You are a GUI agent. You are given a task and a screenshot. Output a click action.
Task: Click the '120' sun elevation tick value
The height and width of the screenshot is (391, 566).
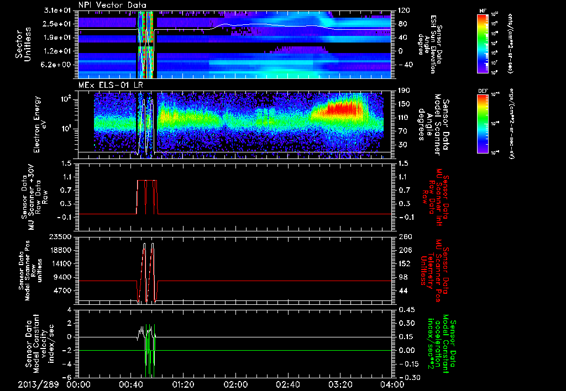(x=404, y=11)
